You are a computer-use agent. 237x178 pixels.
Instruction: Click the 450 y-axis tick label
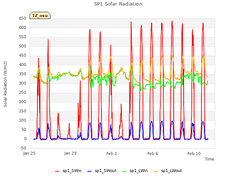point(23,56)
